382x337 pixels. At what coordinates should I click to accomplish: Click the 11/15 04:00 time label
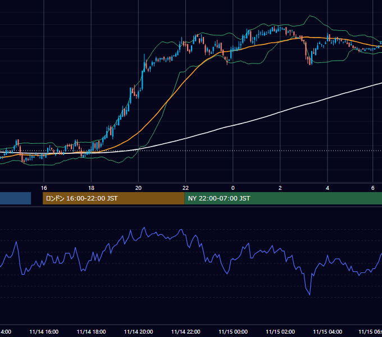click(x=328, y=332)
